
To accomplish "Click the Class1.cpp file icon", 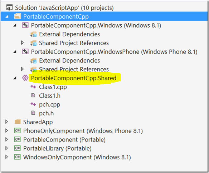I will tap(33, 87).
